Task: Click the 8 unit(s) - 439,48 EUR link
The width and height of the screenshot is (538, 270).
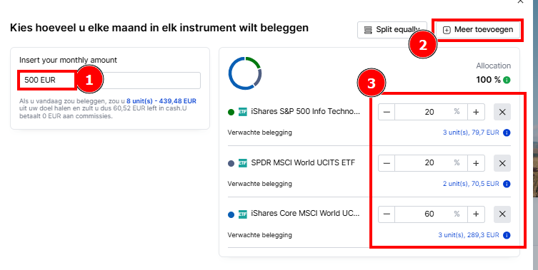Action: pos(161,101)
